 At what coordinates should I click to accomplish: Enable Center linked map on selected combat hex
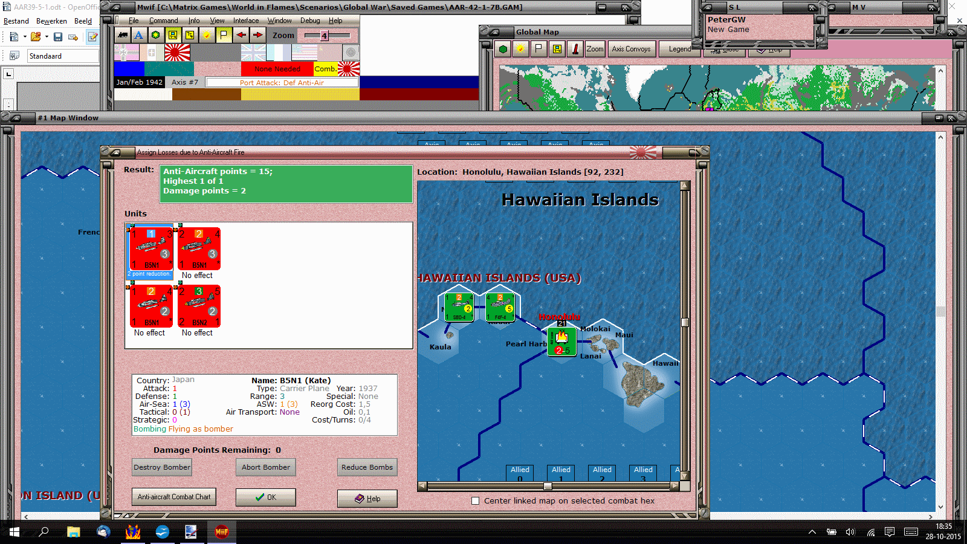tap(475, 500)
